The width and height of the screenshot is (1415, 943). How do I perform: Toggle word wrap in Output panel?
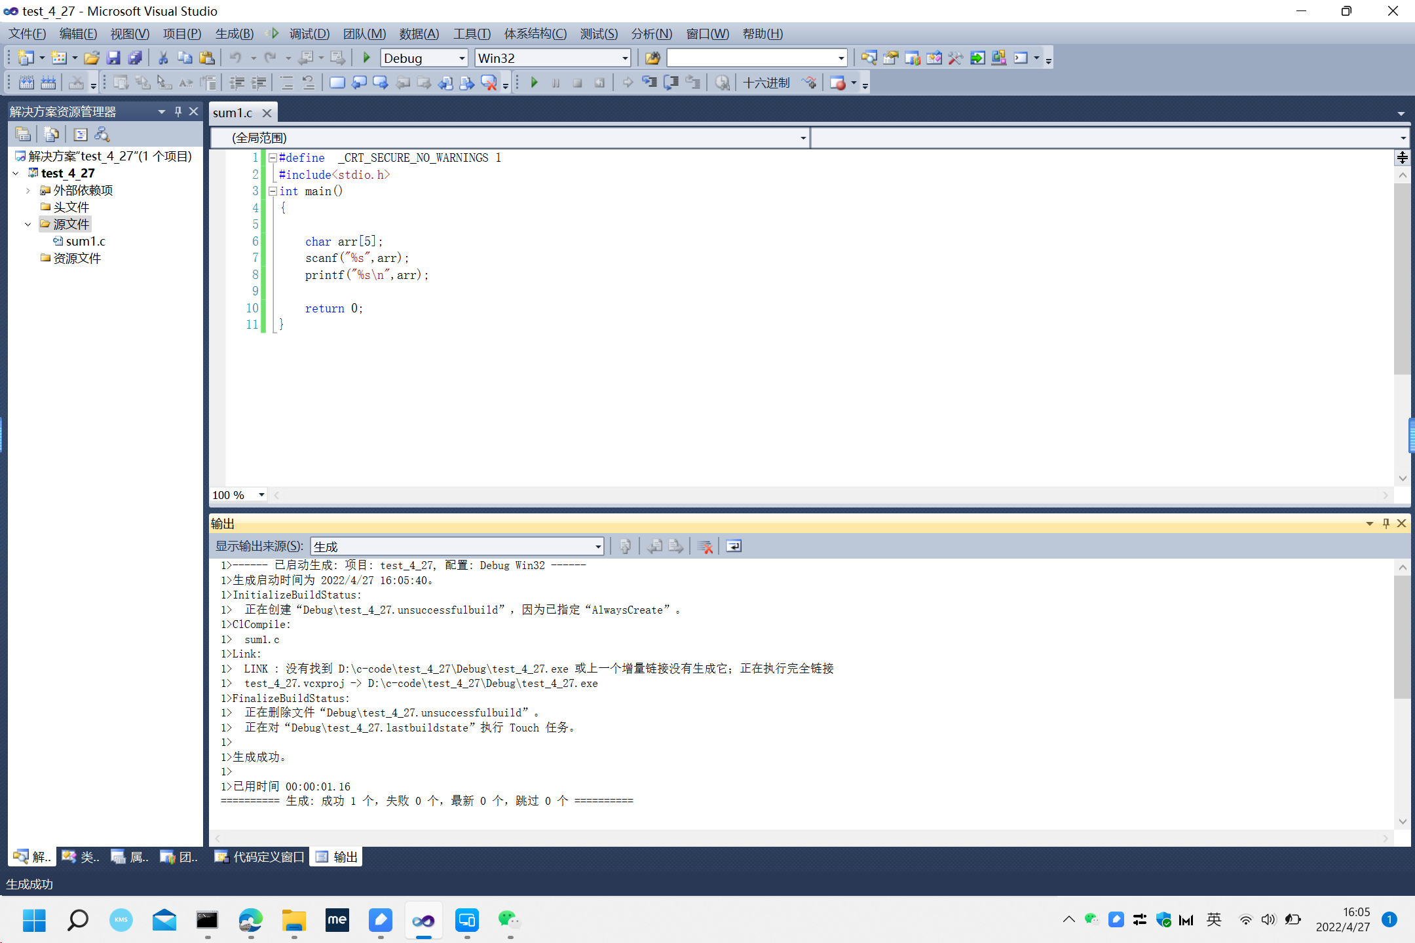pos(734,546)
